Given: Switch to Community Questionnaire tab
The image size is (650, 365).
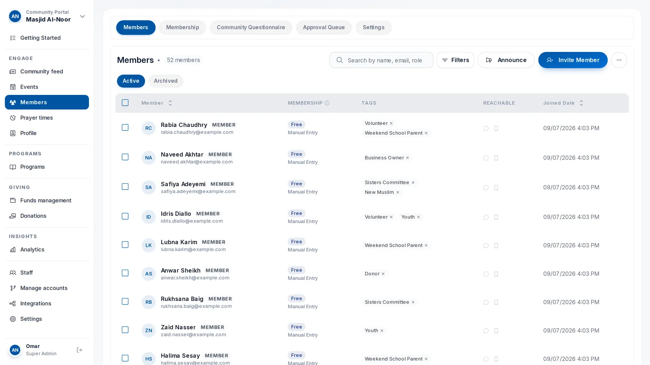Looking at the screenshot, I should click(x=251, y=27).
